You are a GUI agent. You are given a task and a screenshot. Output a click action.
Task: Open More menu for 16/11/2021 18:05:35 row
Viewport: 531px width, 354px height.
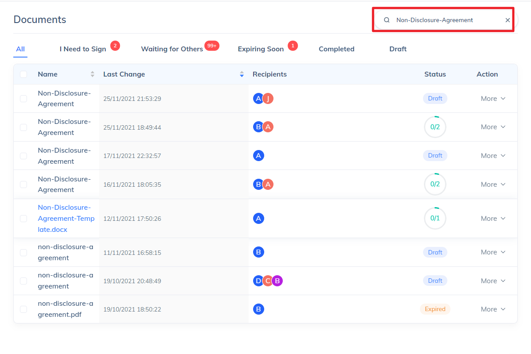coord(493,185)
